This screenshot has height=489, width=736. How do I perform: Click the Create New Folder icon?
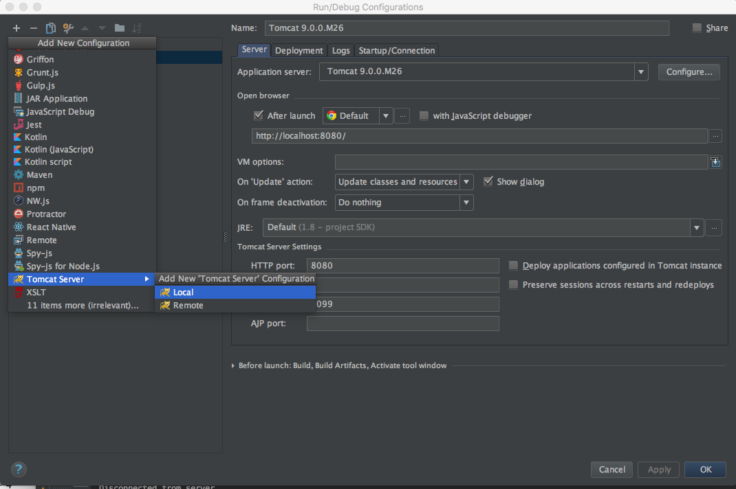[120, 28]
